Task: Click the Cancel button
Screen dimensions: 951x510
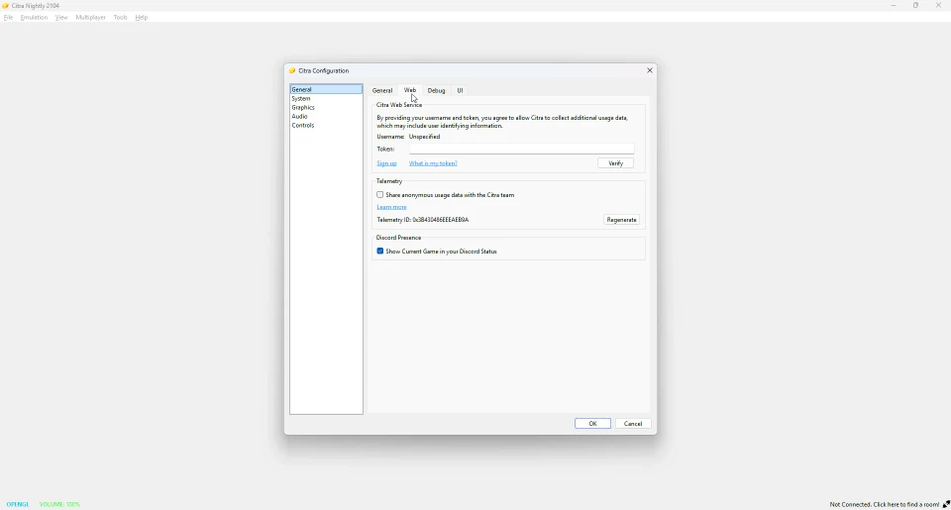Action: [x=633, y=423]
